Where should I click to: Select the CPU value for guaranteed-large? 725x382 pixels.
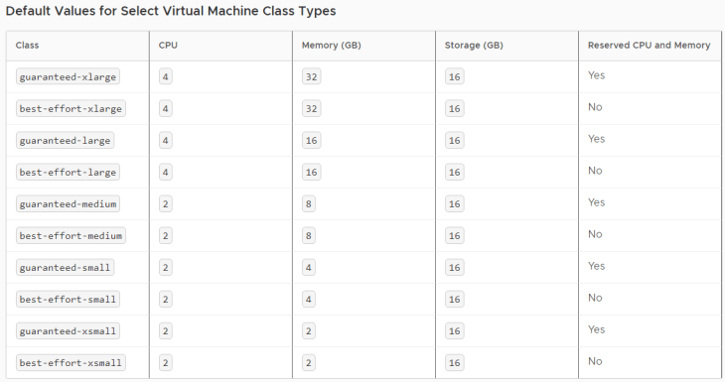pos(166,141)
